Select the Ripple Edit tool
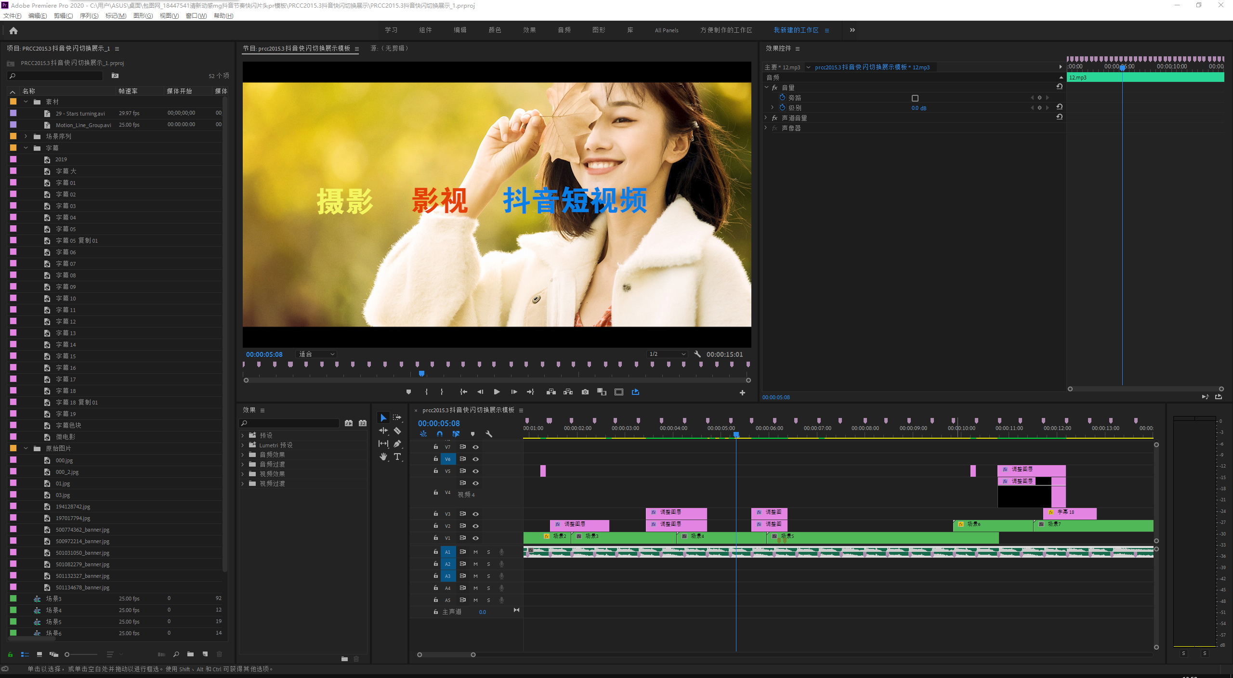The image size is (1233, 678). [x=383, y=430]
